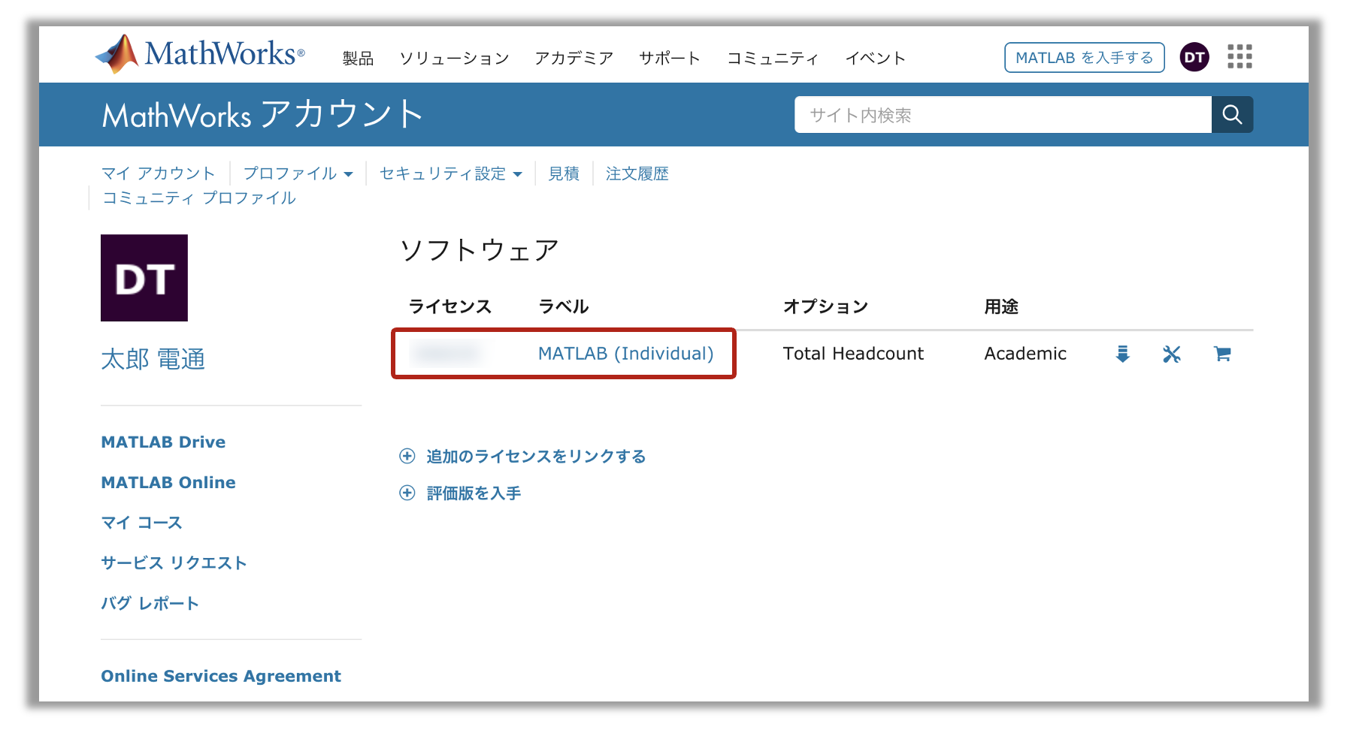The height and width of the screenshot is (730, 1353).
Task: Open the MATLAB (Individual) license link
Action: click(626, 354)
